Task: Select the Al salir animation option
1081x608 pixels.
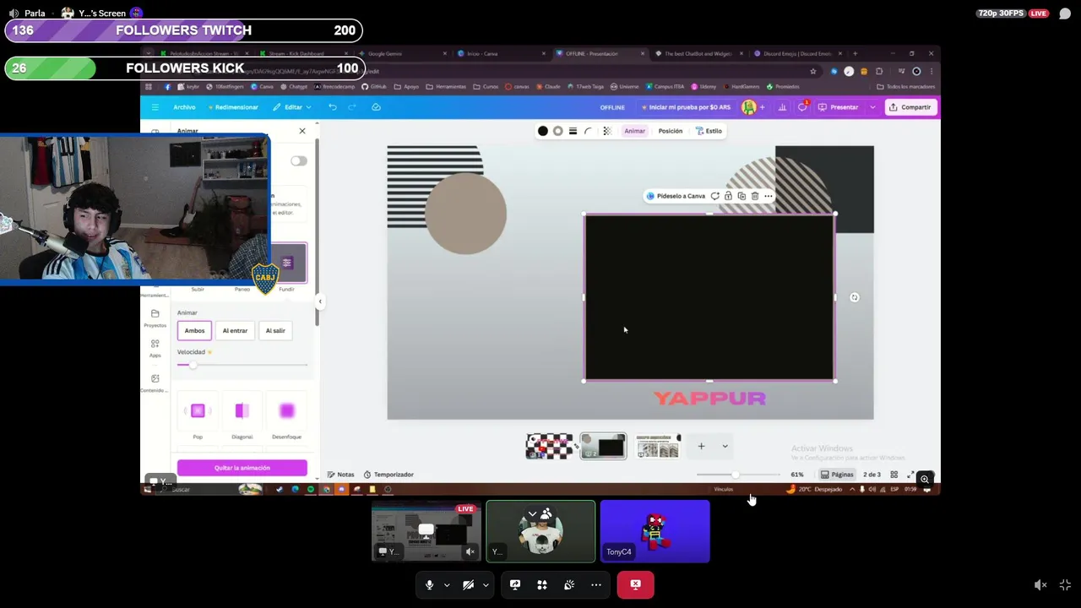Action: point(275,331)
